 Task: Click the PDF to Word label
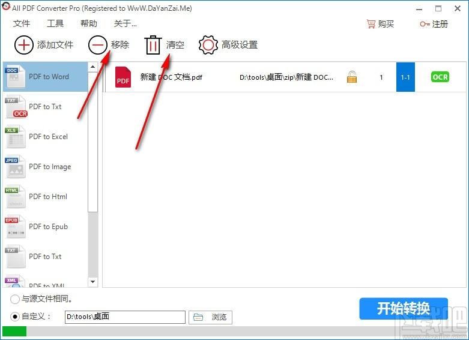click(49, 77)
